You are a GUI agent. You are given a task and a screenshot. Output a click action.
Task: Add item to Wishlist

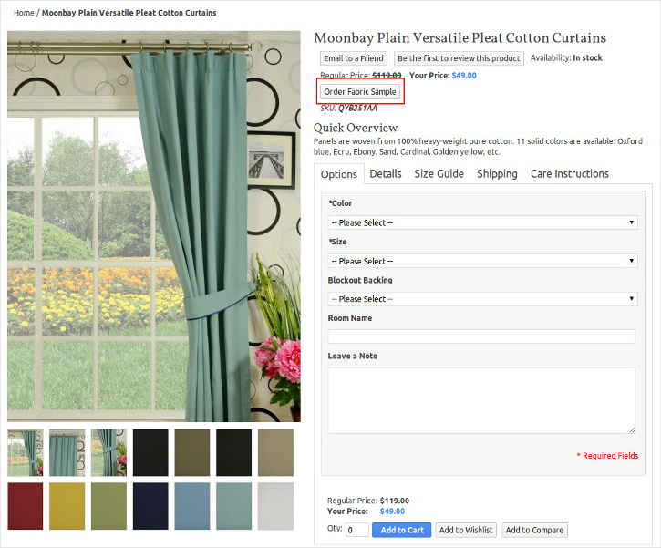466,530
